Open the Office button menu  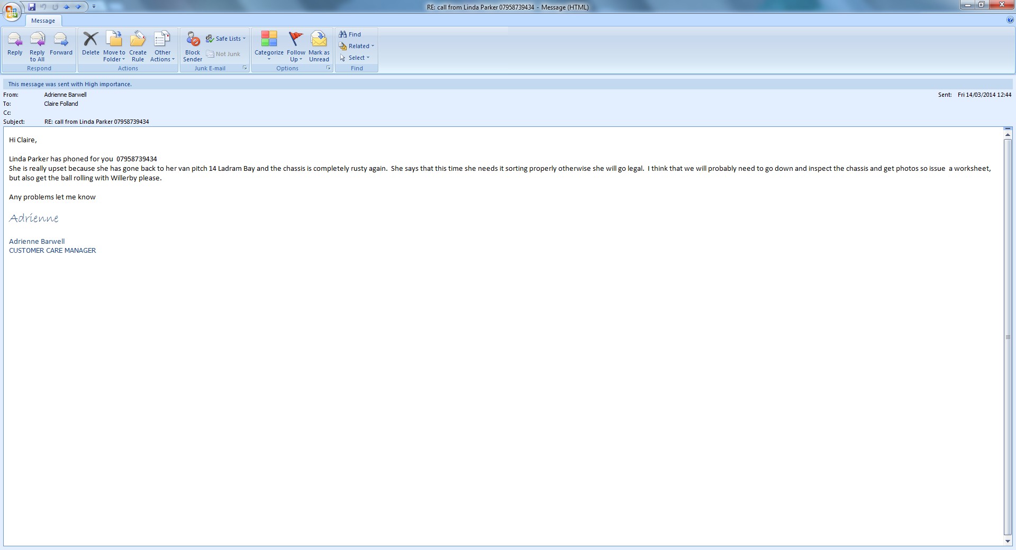(12, 11)
